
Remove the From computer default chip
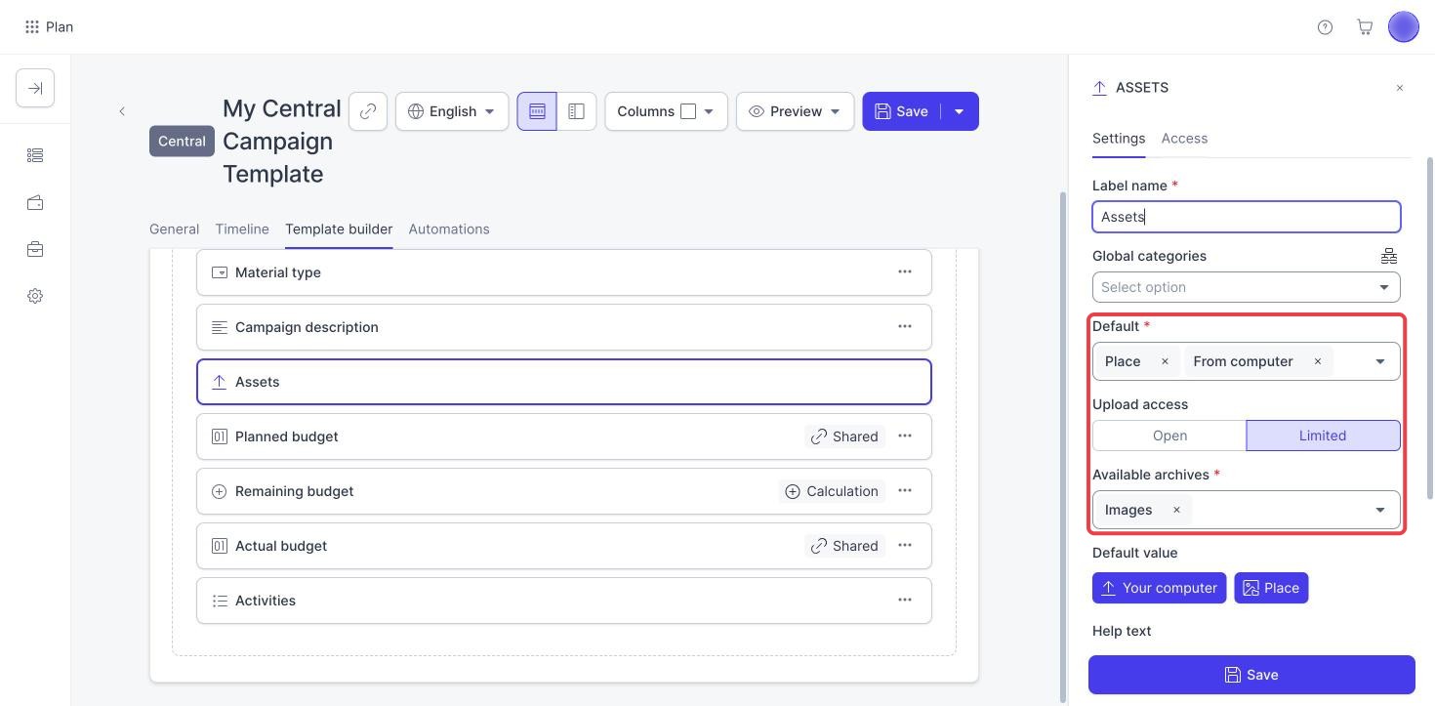1318,361
